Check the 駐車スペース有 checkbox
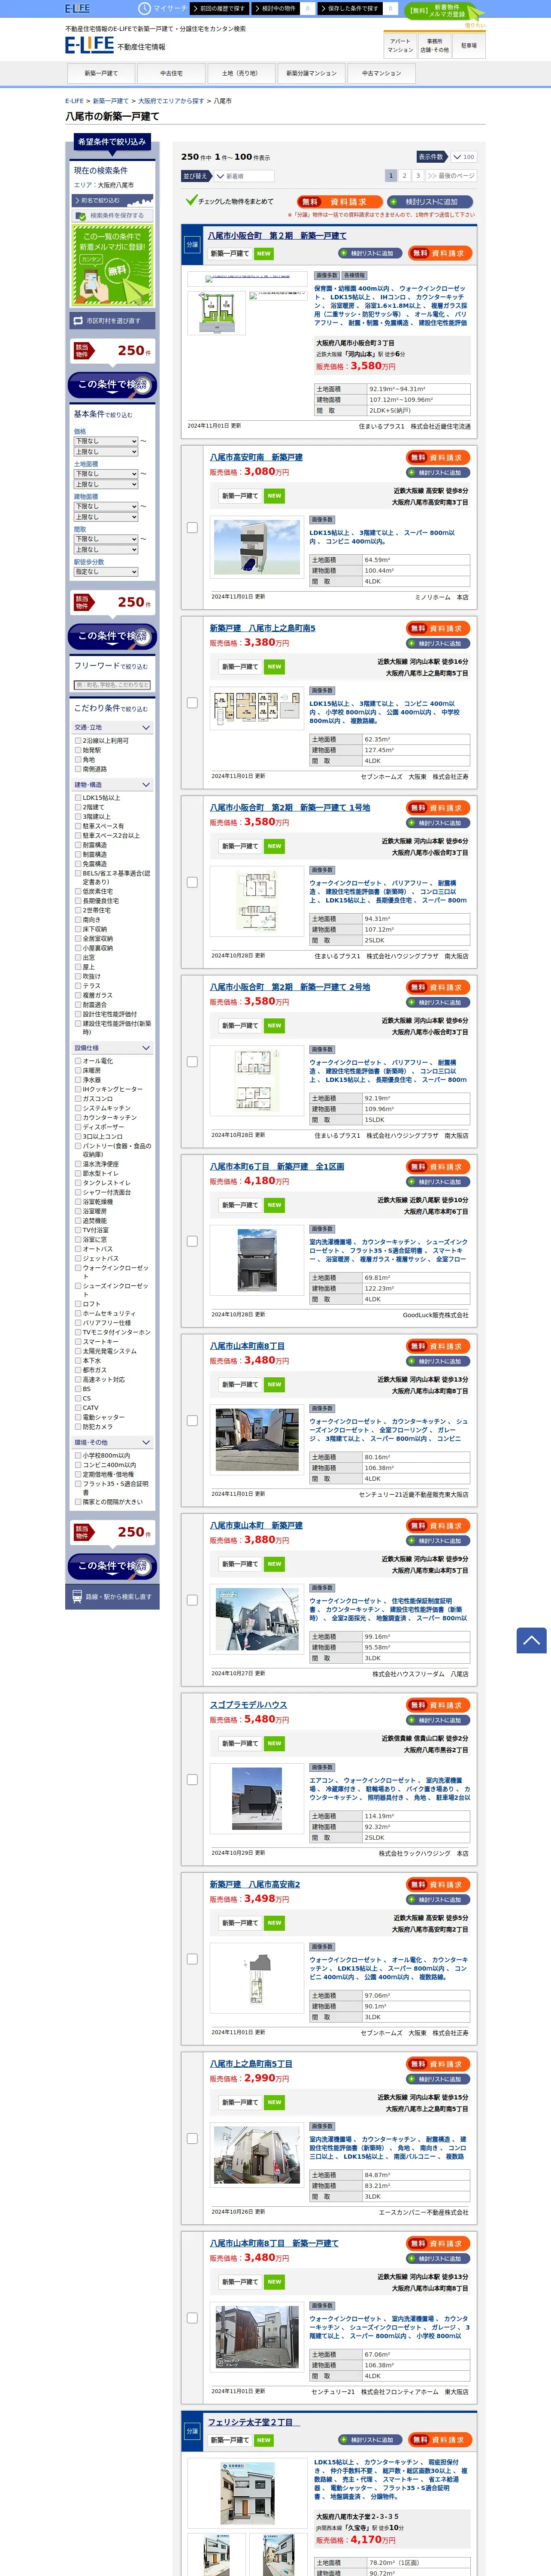Viewport: 551px width, 2576px height. click(x=78, y=826)
